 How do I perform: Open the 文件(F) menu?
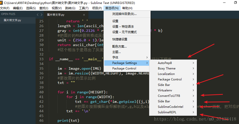[5, 8]
